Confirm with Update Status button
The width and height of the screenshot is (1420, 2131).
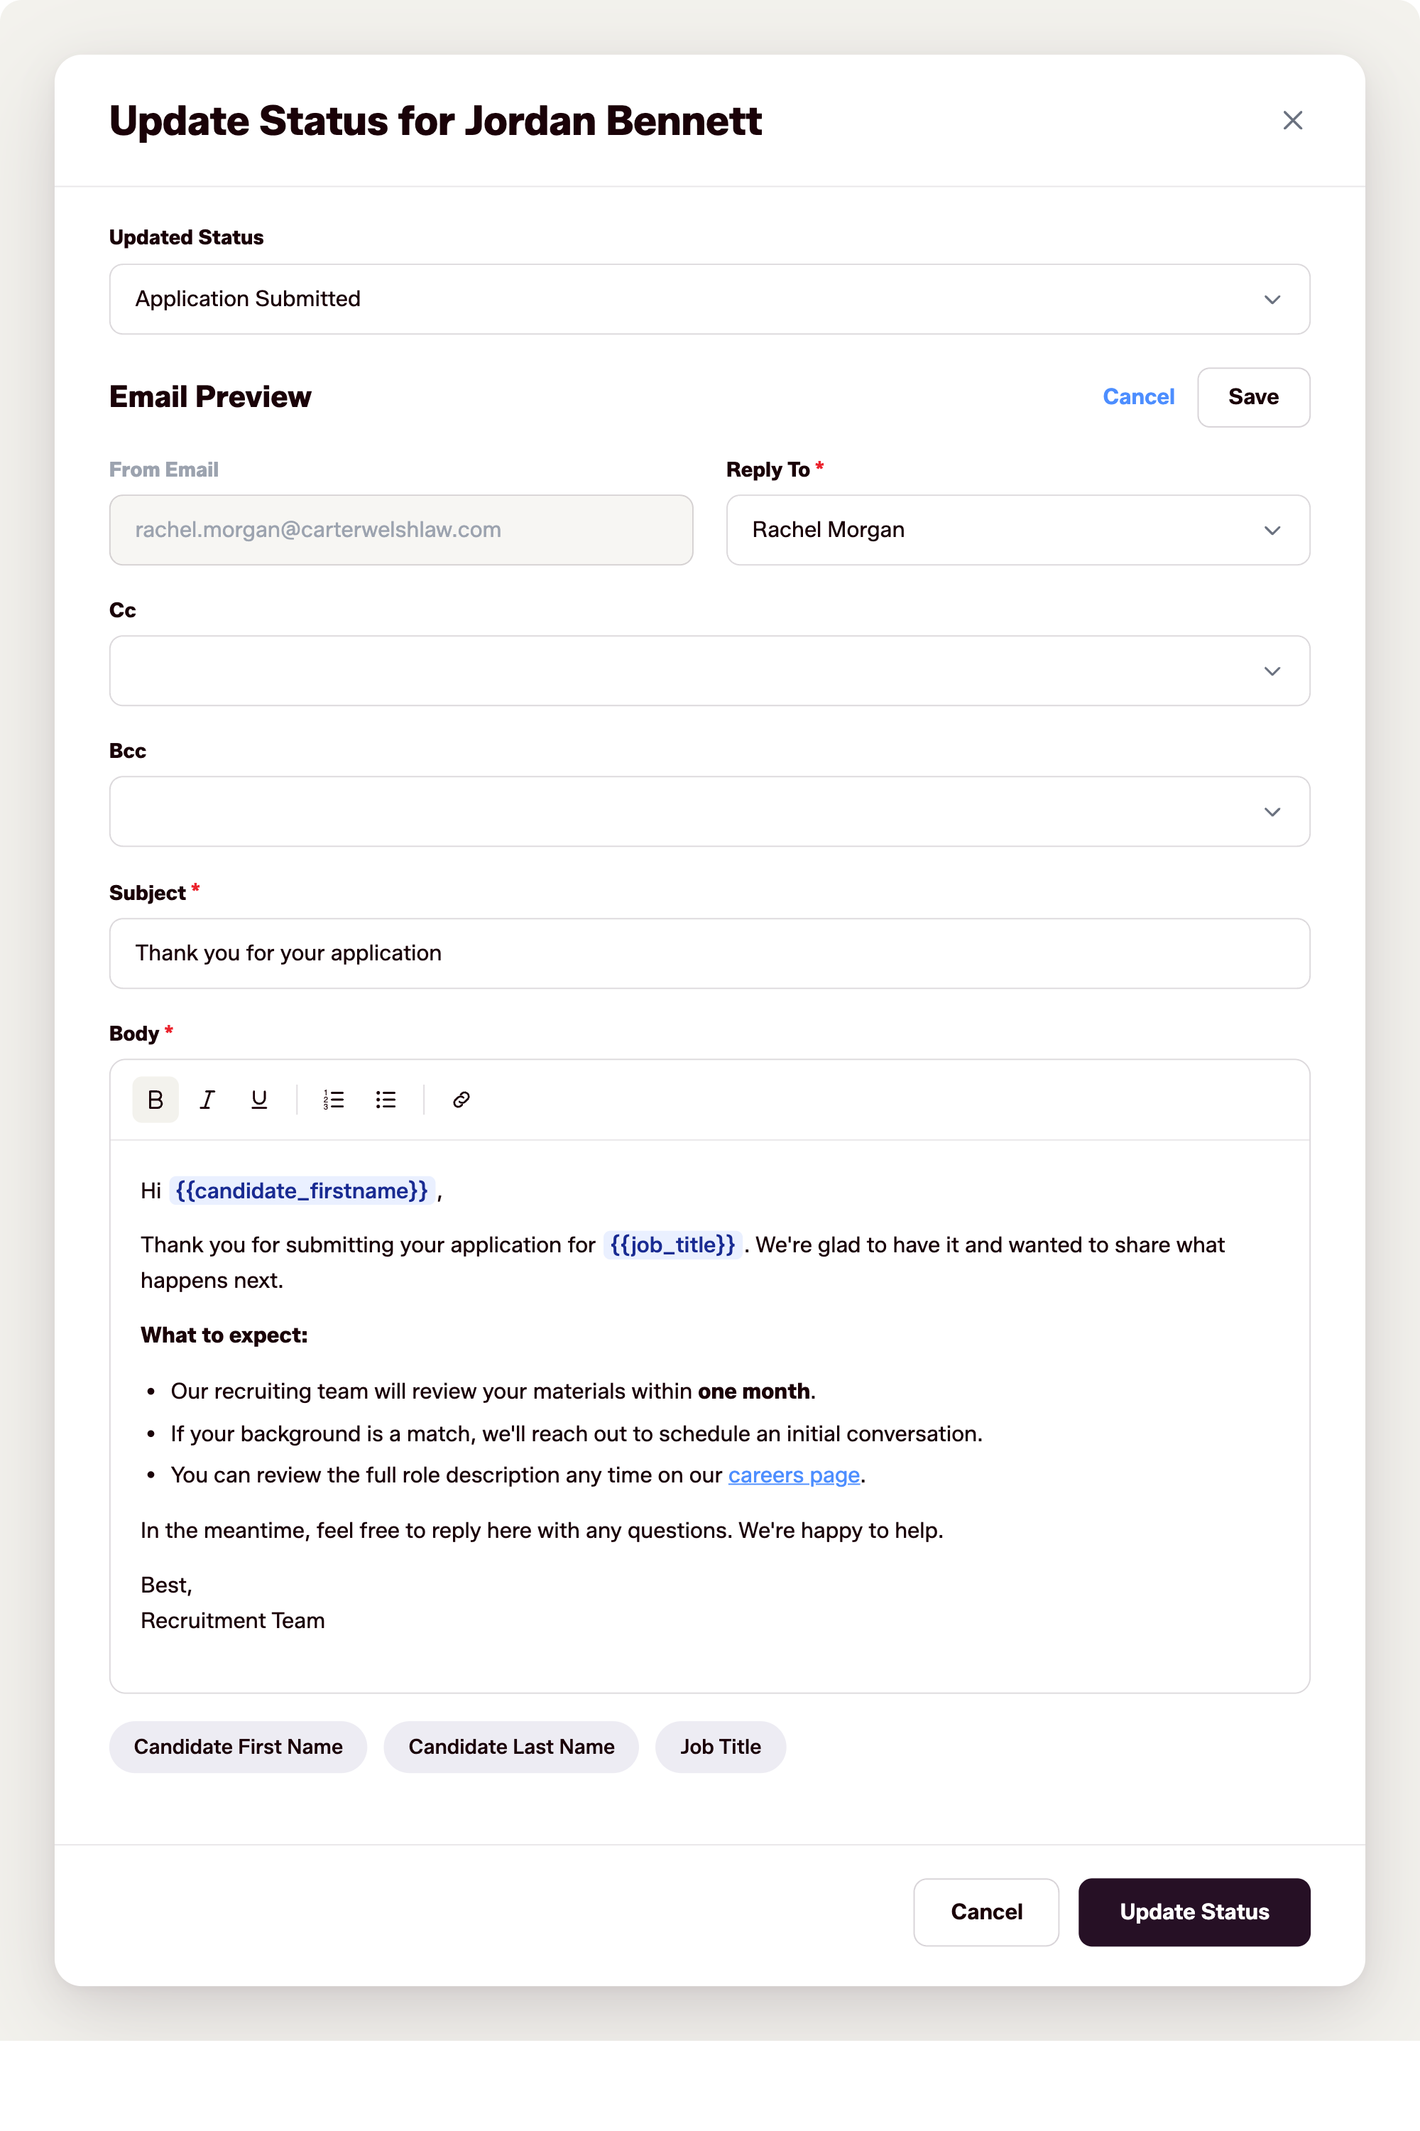pyautogui.click(x=1194, y=1912)
